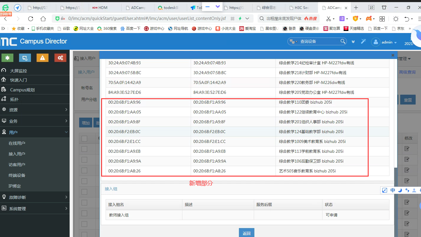Click browser back arrow

tap(5, 19)
